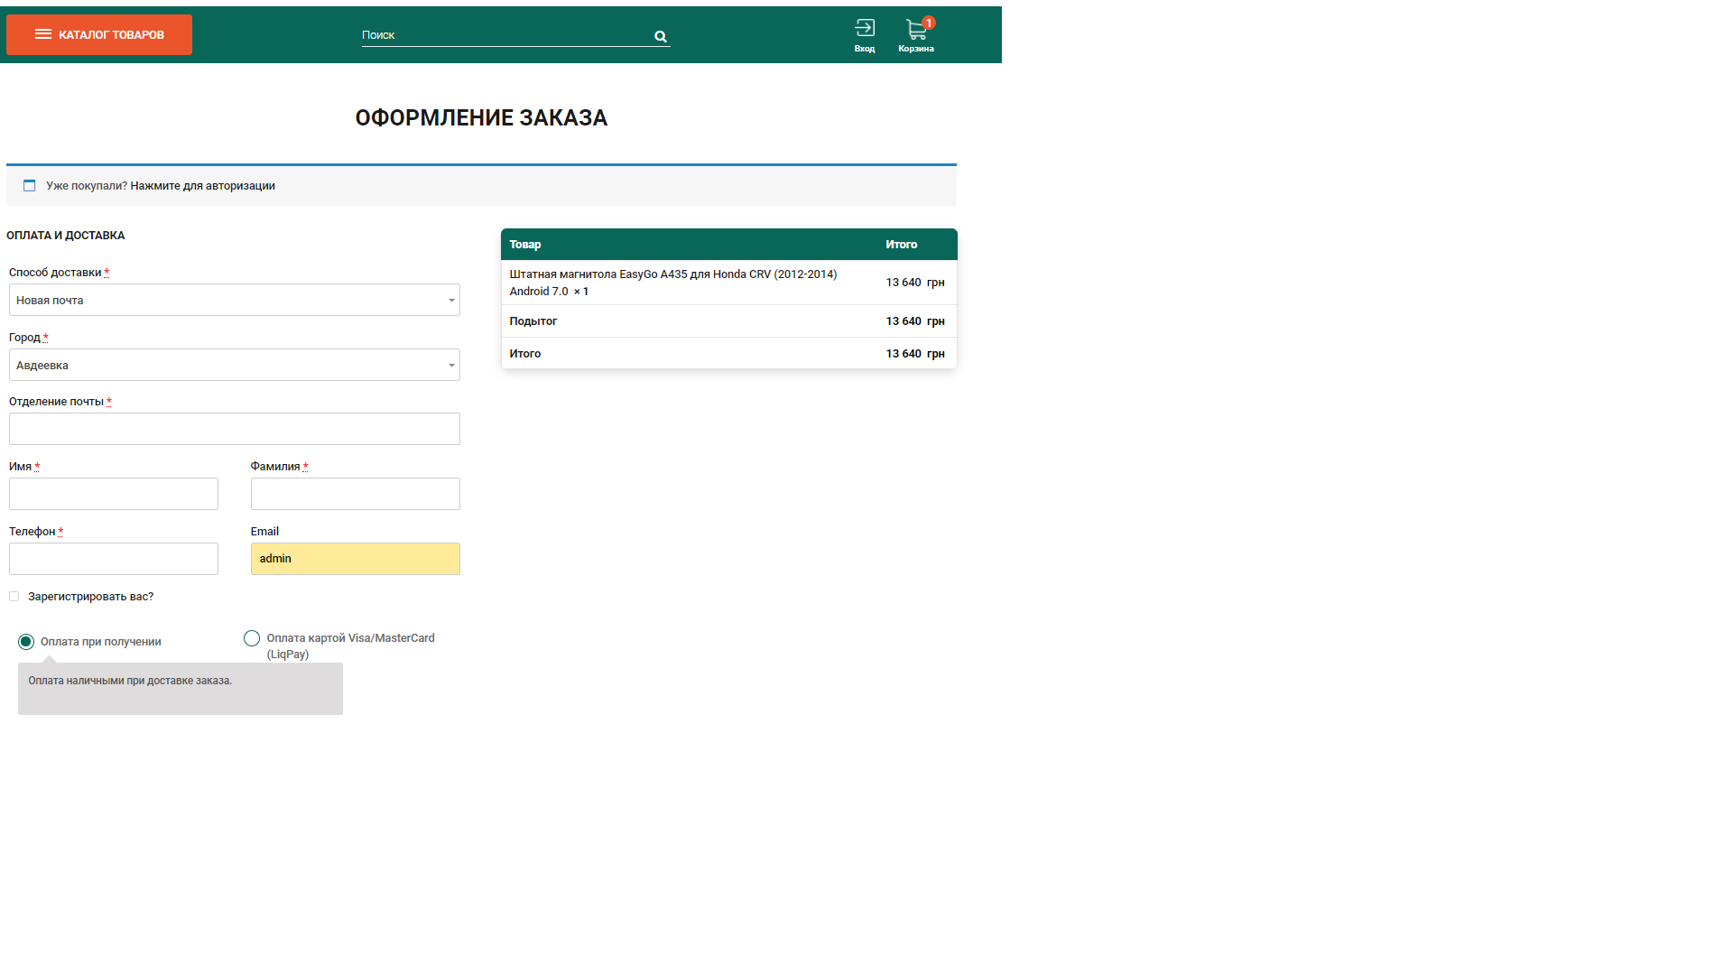Click Нажмите для авторизации link
Viewport: 1733px width, 975px height.
(203, 186)
